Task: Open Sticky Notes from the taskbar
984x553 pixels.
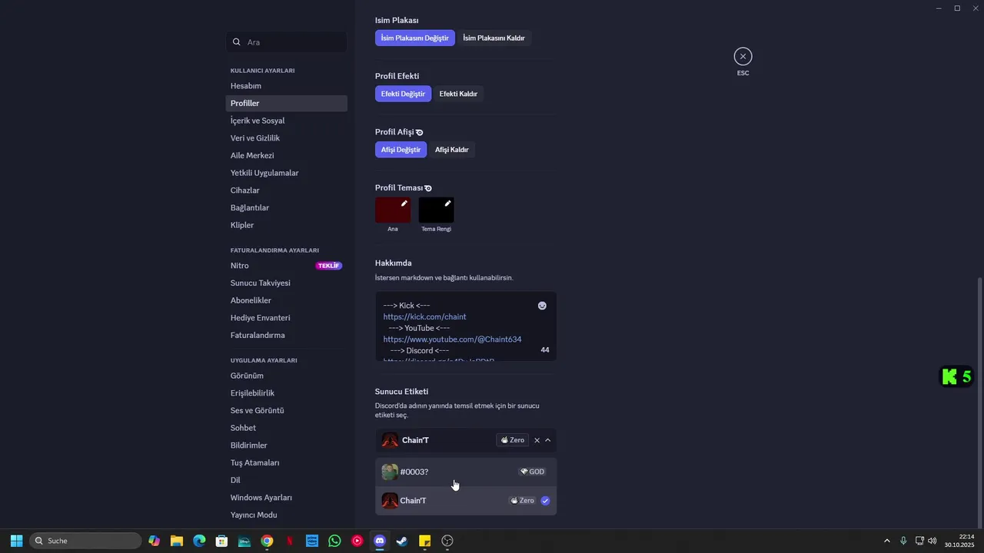Action: (424, 541)
